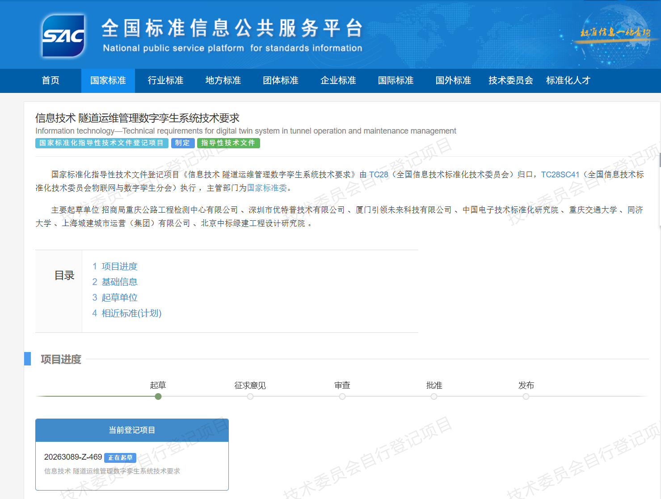Jump to 4 相近标准(计划) in contents
Viewport: 661px width, 499px height.
(x=127, y=313)
